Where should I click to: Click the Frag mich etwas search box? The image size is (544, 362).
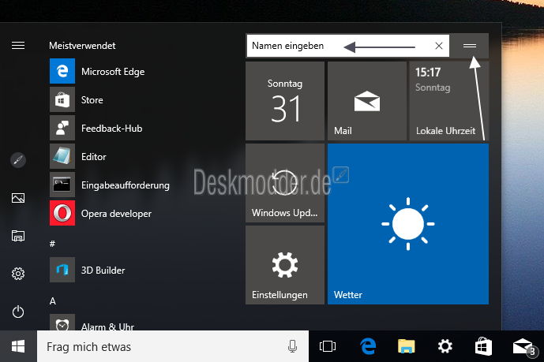click(x=172, y=346)
